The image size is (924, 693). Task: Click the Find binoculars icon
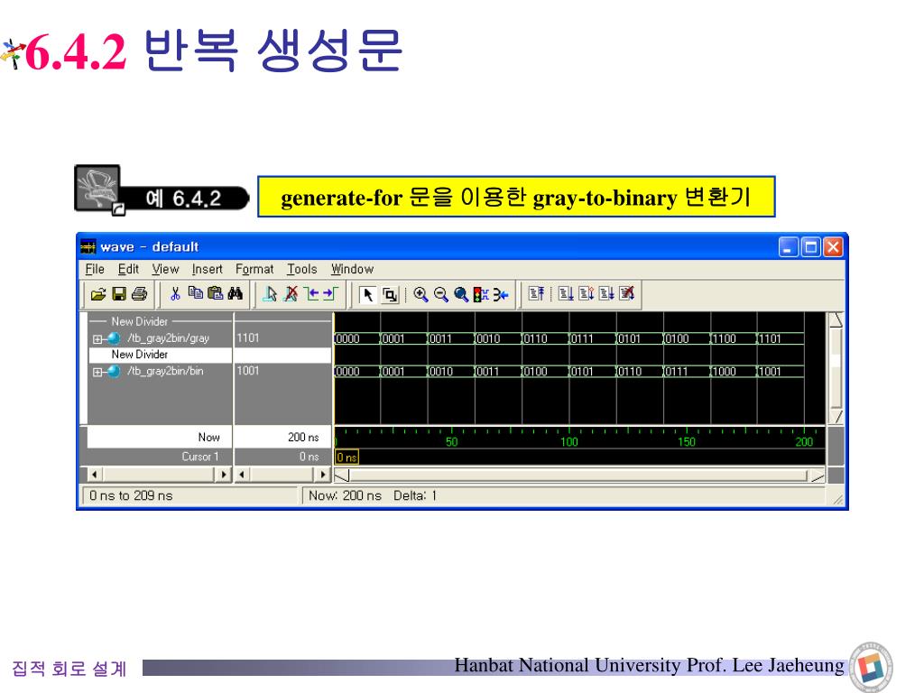point(236,293)
